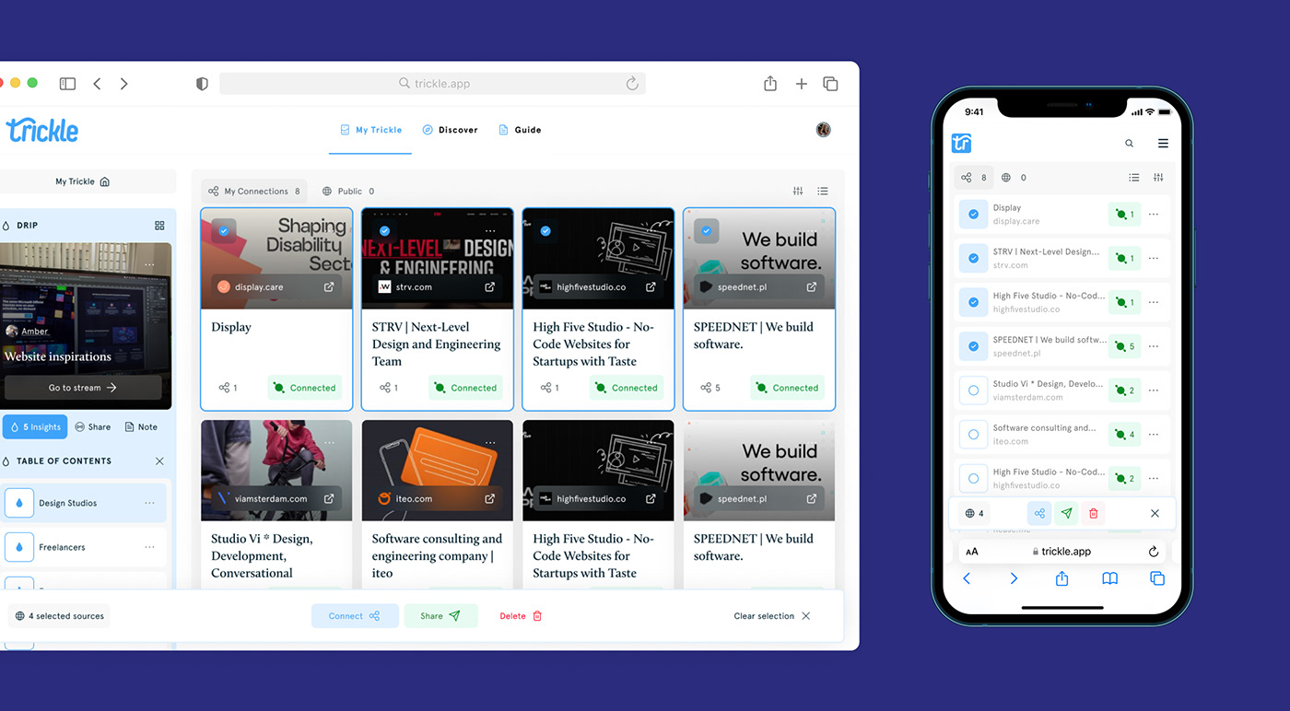1290x711 pixels.
Task: Click Clear selection in the bottom bar
Action: pos(772,616)
